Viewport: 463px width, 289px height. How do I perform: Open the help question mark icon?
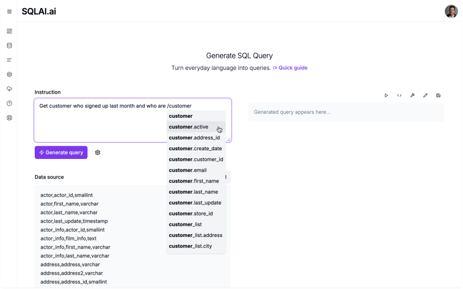pos(9,103)
